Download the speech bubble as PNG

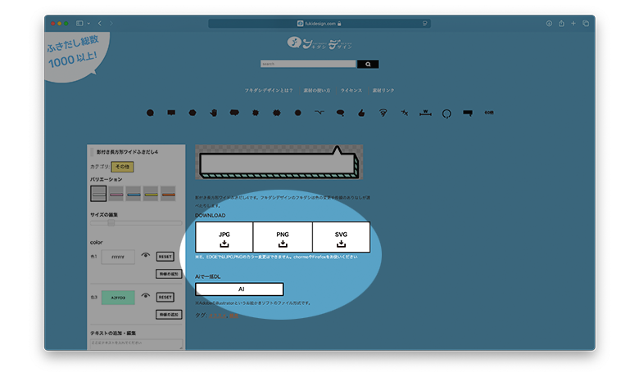[283, 237]
